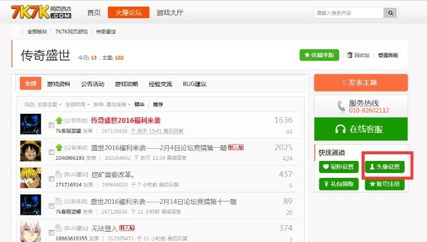
Task: Click 7K7K网页游戏 in the breadcrumb
Action: [71, 32]
